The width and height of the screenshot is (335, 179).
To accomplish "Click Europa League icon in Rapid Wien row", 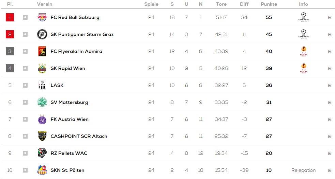I will [303, 68].
